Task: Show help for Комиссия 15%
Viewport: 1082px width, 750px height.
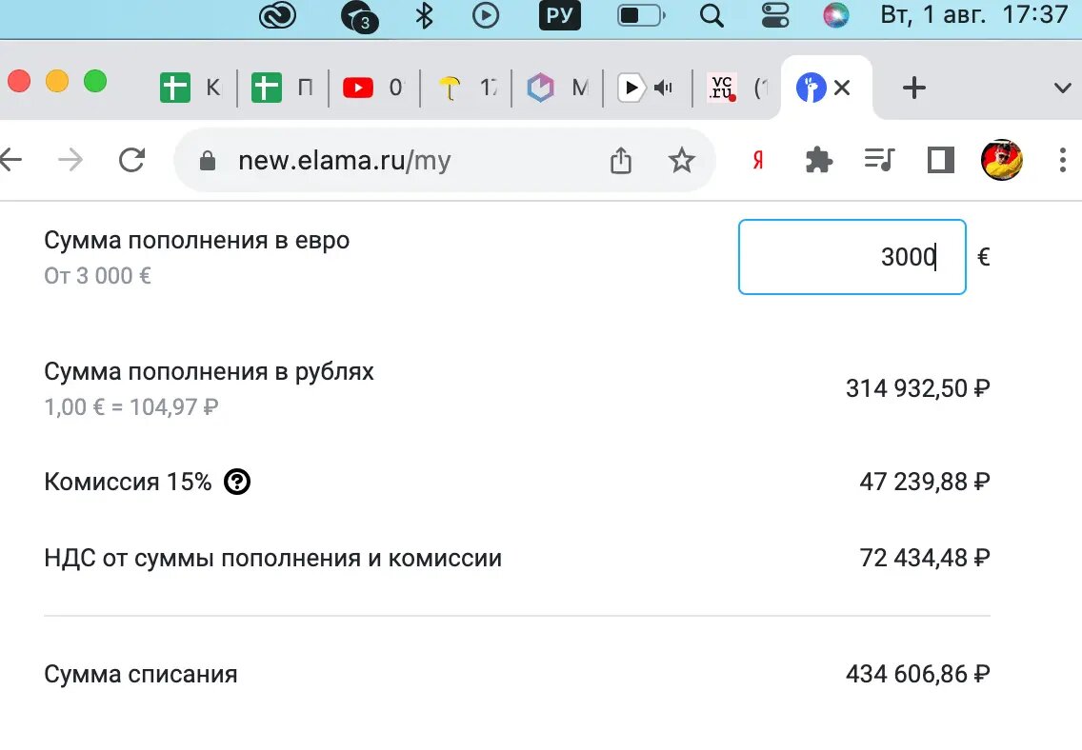Action: click(236, 482)
